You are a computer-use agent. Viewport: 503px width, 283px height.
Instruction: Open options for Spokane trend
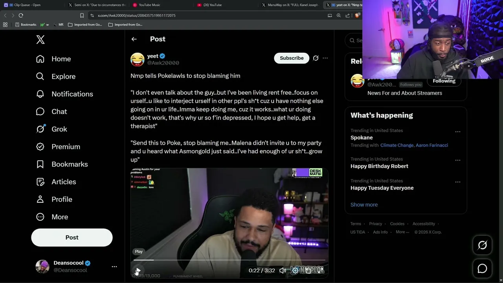coord(457,132)
